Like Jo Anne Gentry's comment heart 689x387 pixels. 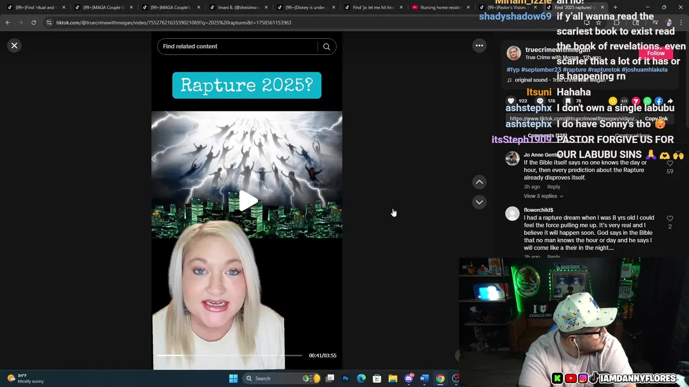pyautogui.click(x=670, y=163)
